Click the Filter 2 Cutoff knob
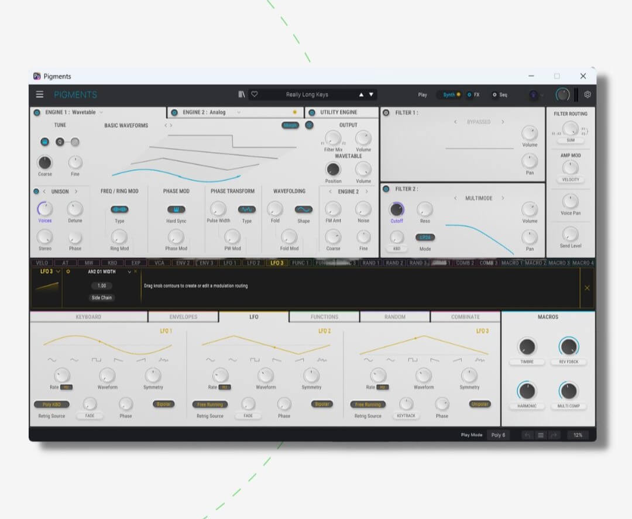Screen dimensions: 632x519 click(397, 209)
